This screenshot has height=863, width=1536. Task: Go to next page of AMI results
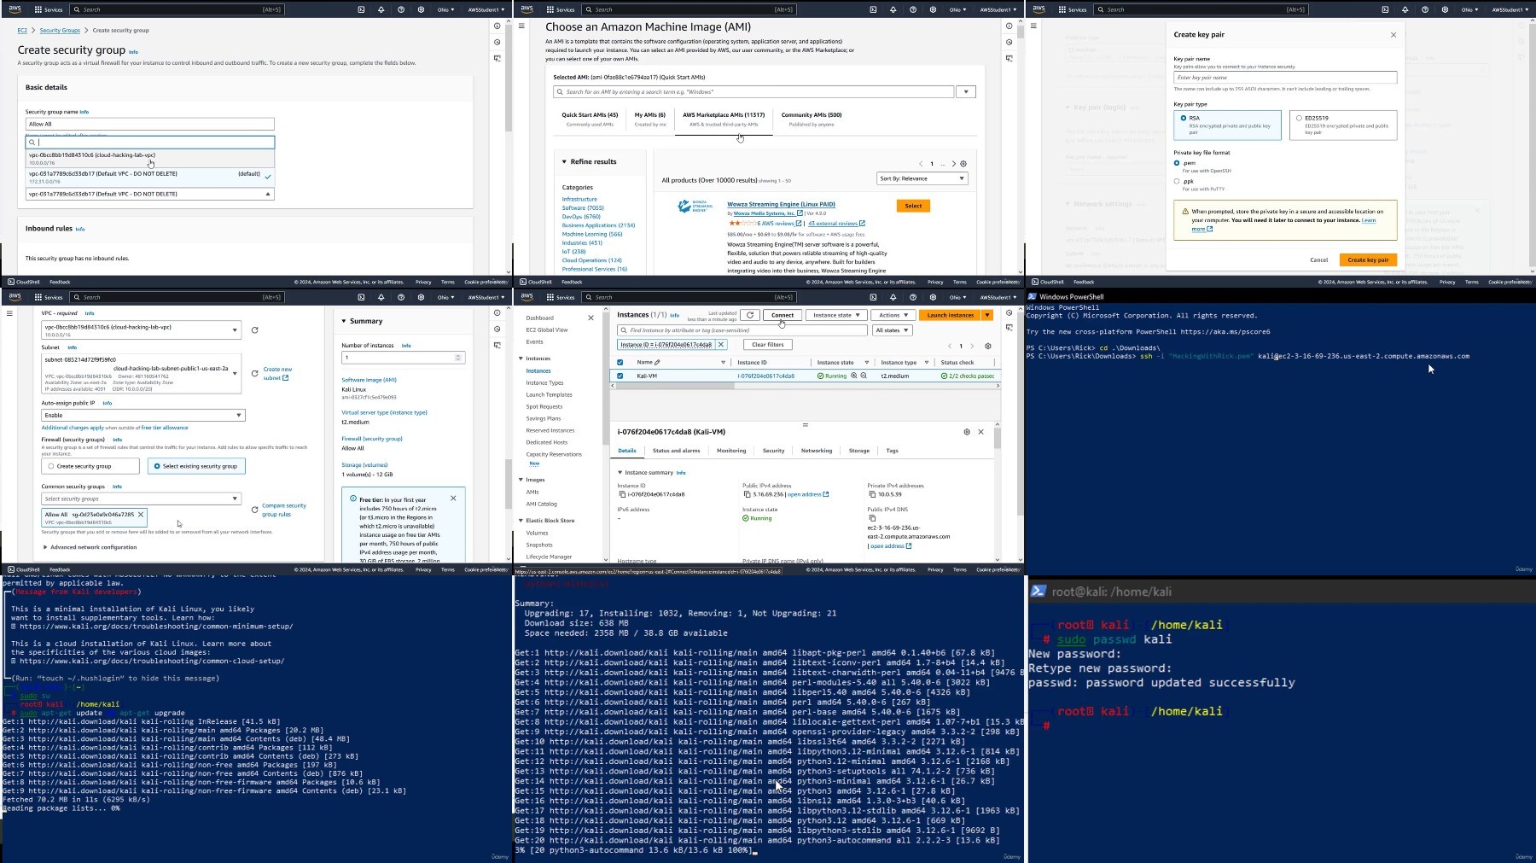point(953,164)
